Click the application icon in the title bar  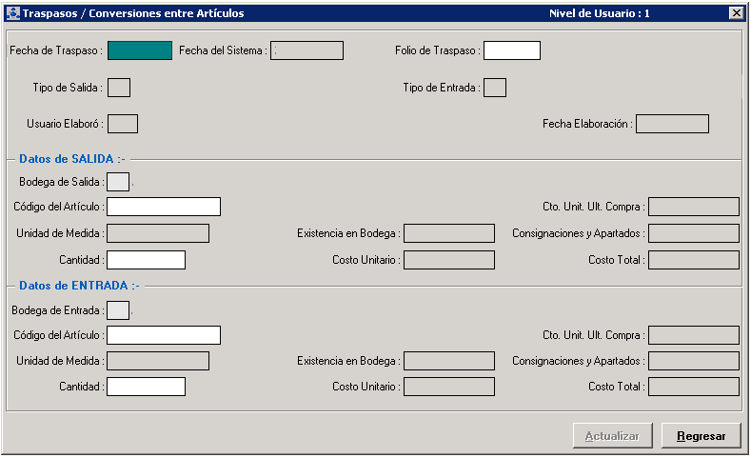pos(12,13)
